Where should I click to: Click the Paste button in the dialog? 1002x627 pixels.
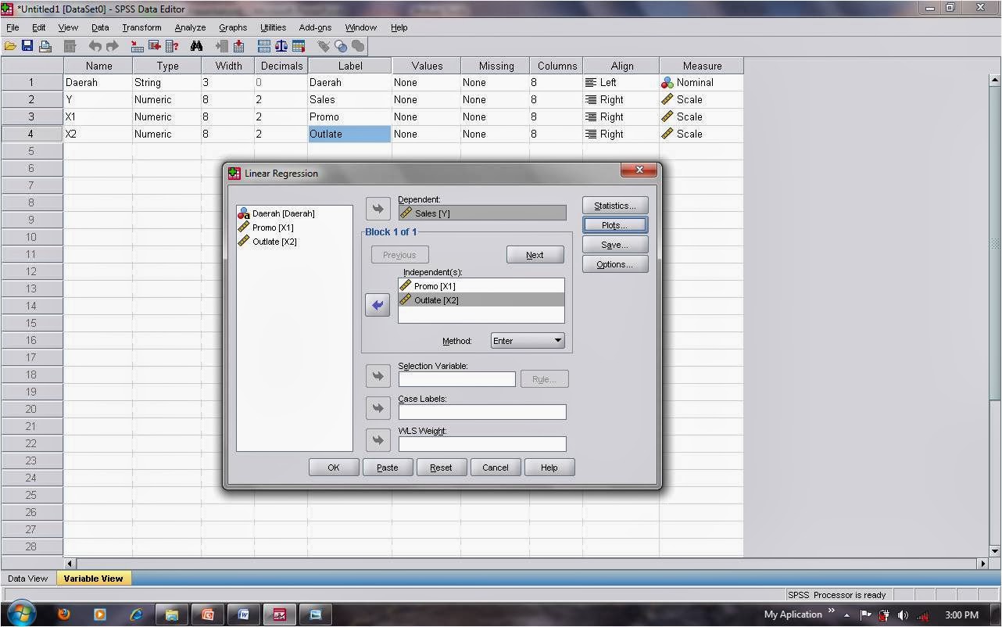coord(388,468)
